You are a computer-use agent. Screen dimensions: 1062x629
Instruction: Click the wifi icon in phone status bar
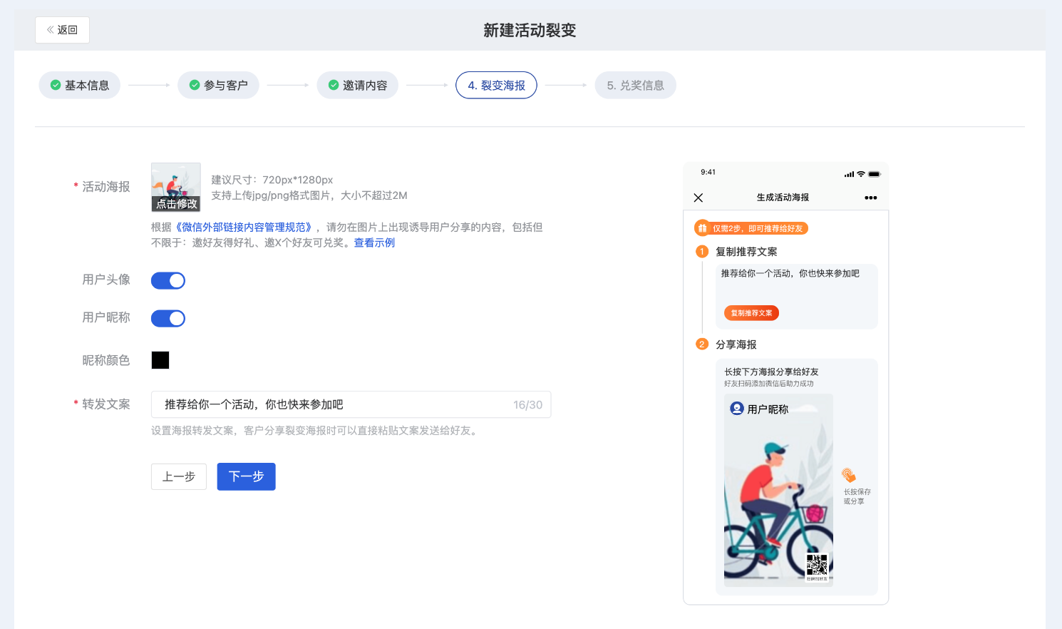click(x=861, y=174)
